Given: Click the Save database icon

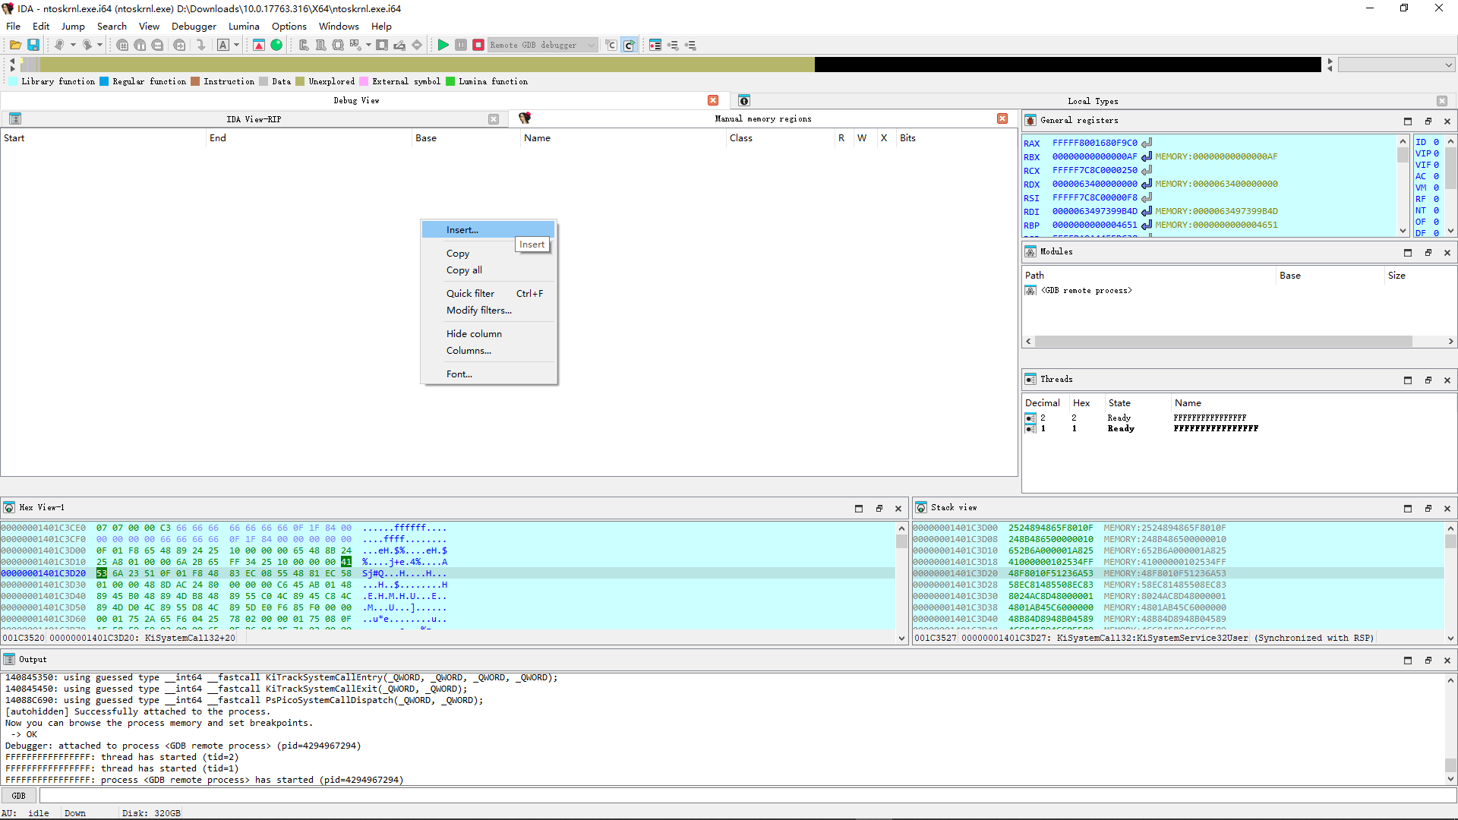Looking at the screenshot, I should click(33, 45).
